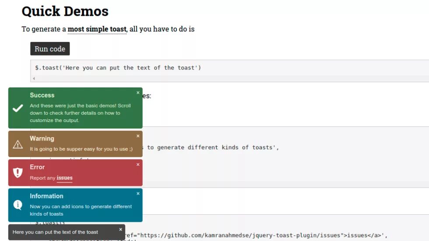
Task: Follow the issues link in Error toast
Action: pos(64,178)
